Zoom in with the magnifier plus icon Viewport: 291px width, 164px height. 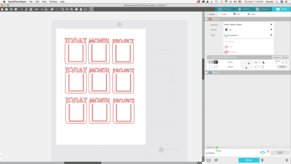point(63,9)
